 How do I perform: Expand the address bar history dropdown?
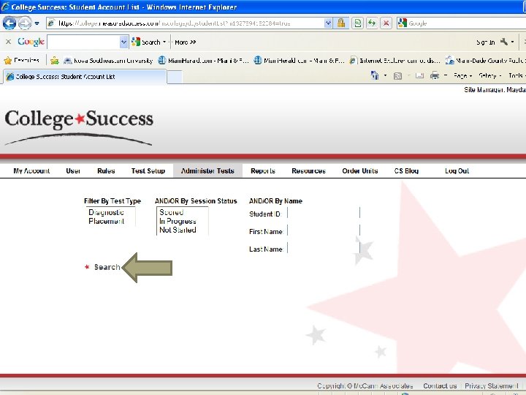point(328,23)
